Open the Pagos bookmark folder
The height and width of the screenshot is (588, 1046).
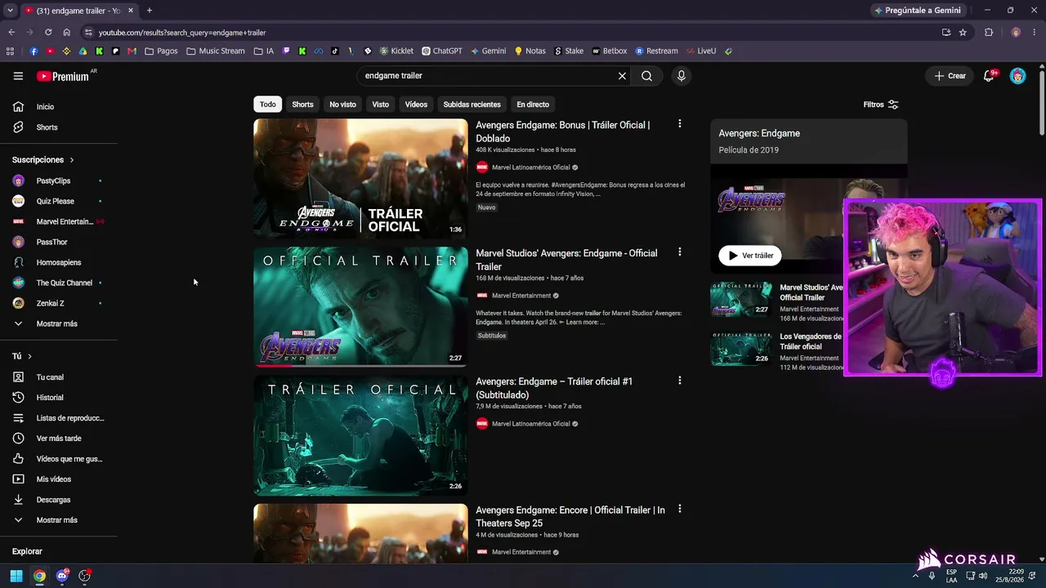161,51
